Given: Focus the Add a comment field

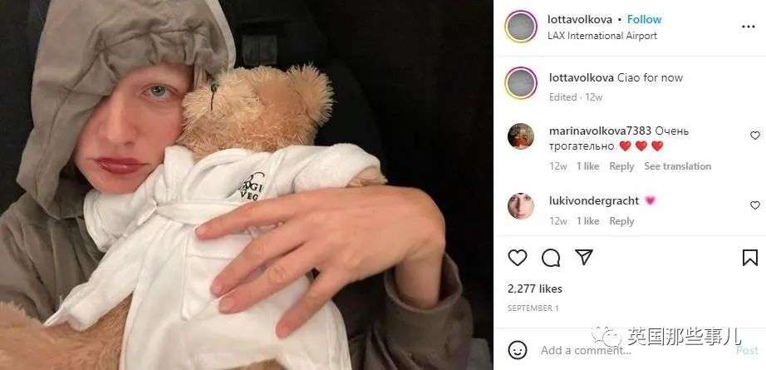Looking at the screenshot, I should pyautogui.click(x=635, y=350).
